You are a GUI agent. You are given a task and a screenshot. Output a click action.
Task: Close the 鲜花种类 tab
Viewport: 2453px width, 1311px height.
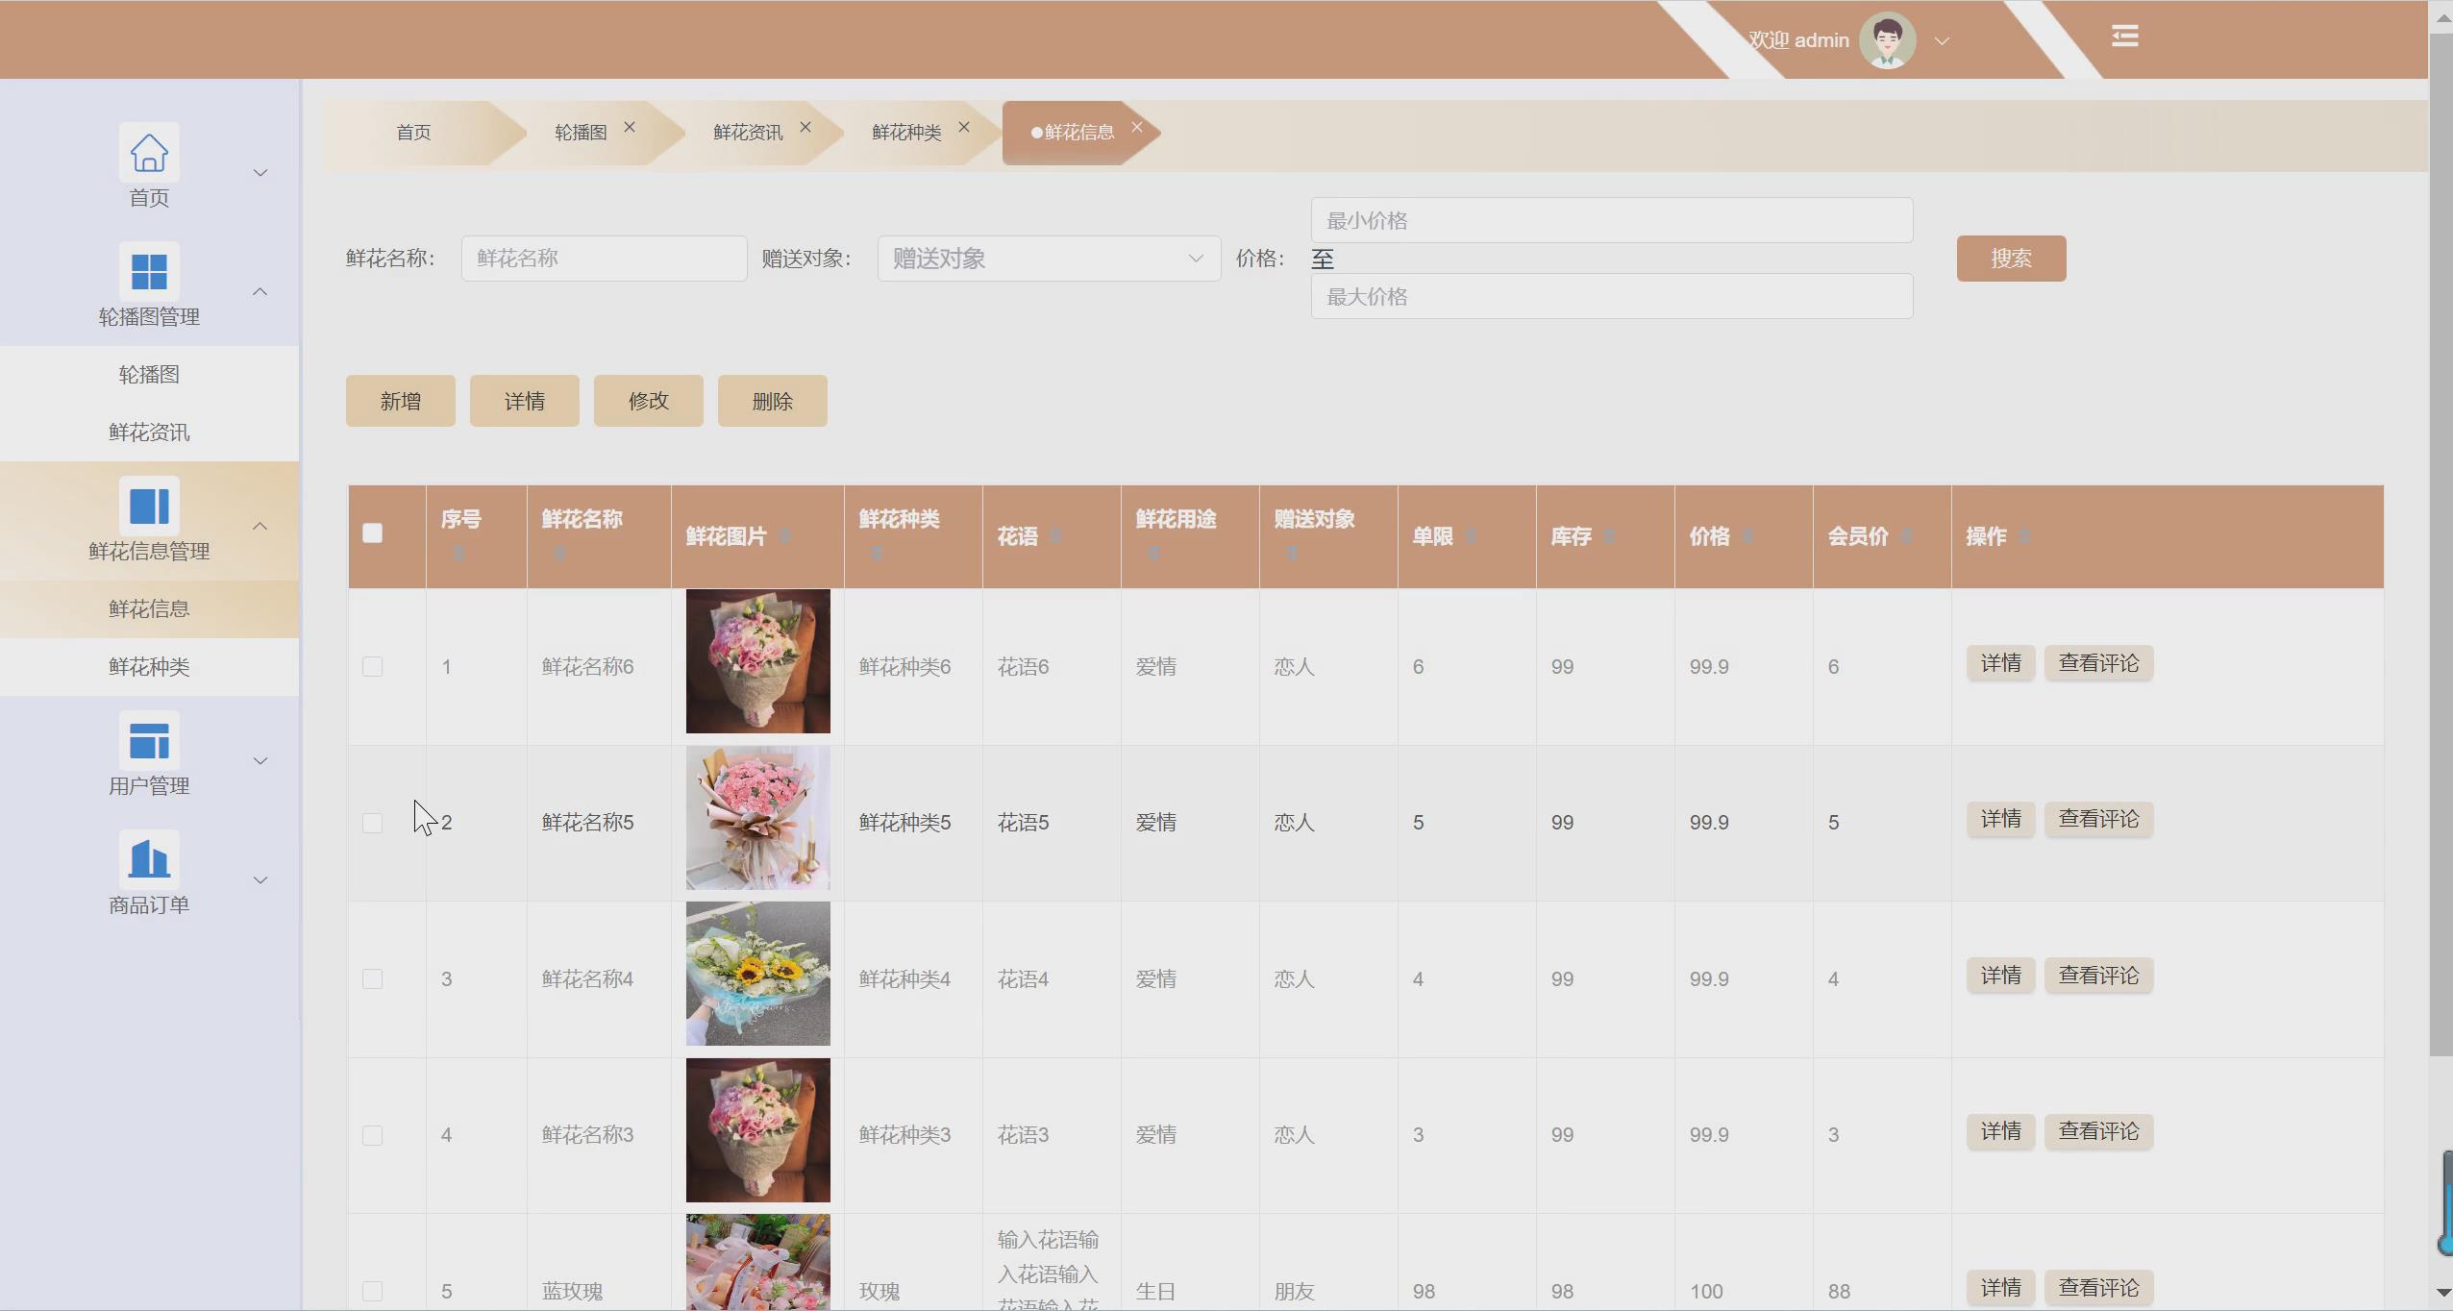point(964,127)
